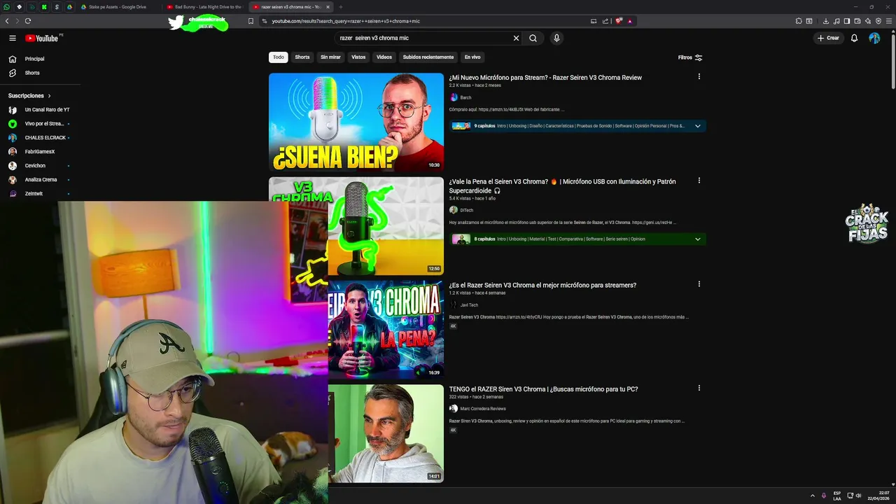Expand chapters on the Barch video

coord(698,126)
